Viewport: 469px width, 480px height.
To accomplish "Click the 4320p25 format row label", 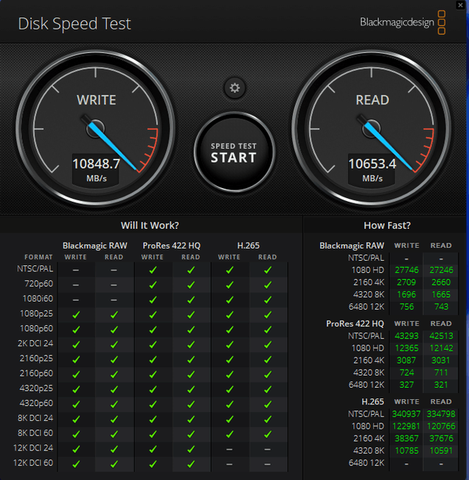I will (x=36, y=389).
